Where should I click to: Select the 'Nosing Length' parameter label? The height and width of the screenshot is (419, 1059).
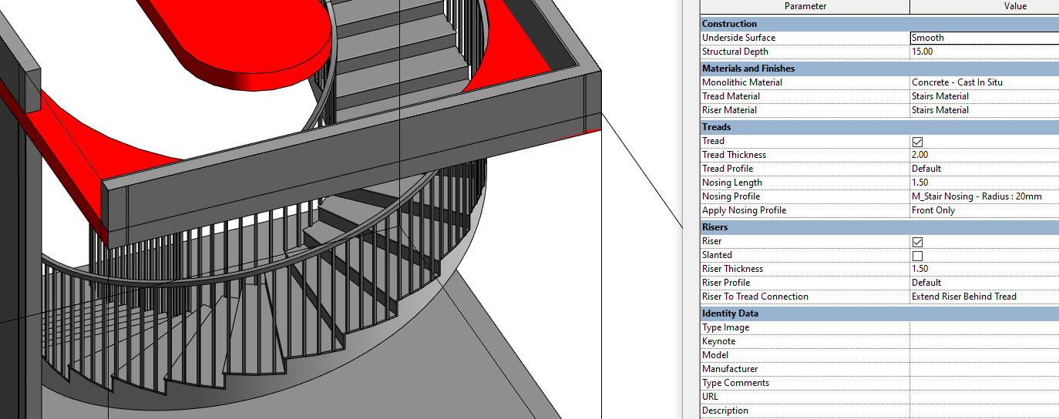(x=731, y=183)
